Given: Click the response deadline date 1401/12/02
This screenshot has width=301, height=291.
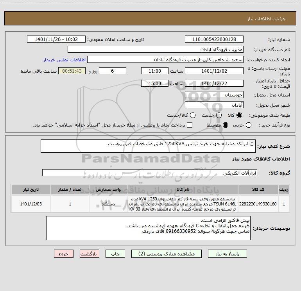Looking at the screenshot, I should point(214,71).
